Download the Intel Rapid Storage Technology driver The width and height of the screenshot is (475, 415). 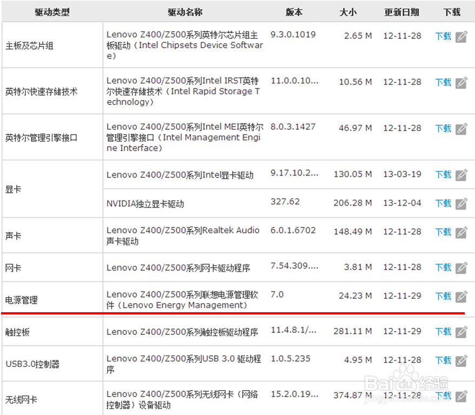[443, 82]
